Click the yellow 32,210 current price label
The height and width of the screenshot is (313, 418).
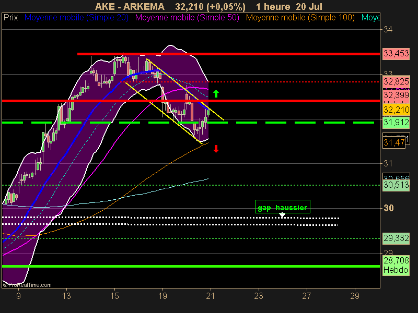pyautogui.click(x=396, y=110)
